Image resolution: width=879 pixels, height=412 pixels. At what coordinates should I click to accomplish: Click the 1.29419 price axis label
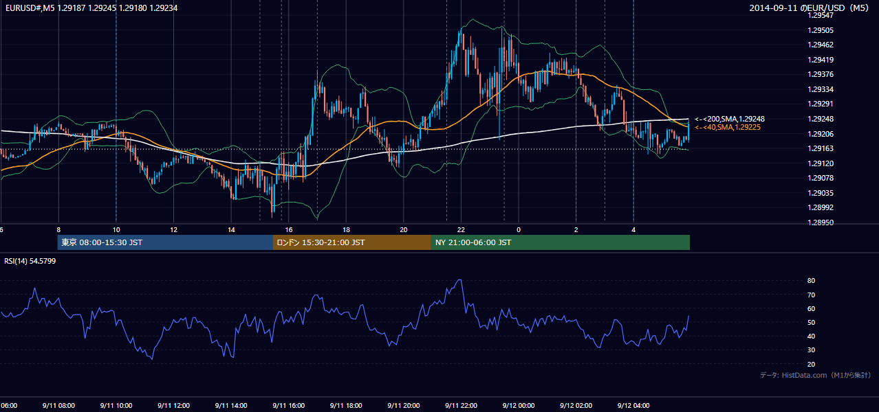[x=821, y=60]
